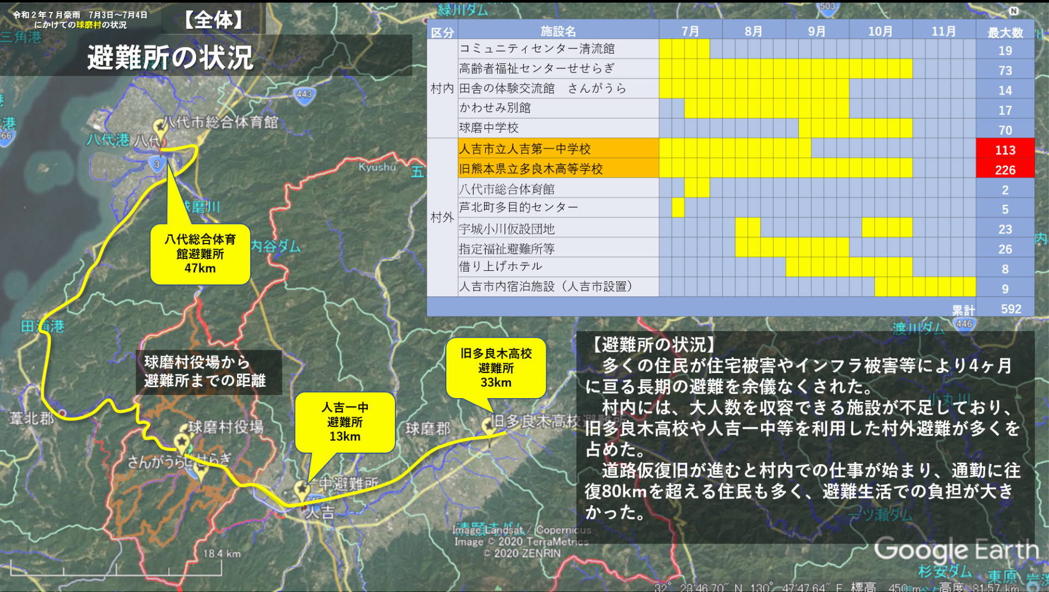Click the Hitoyoshi first junior high pin
The image size is (1049, 592).
click(302, 490)
